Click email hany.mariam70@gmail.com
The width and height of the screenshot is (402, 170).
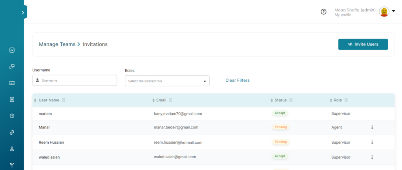(x=178, y=113)
